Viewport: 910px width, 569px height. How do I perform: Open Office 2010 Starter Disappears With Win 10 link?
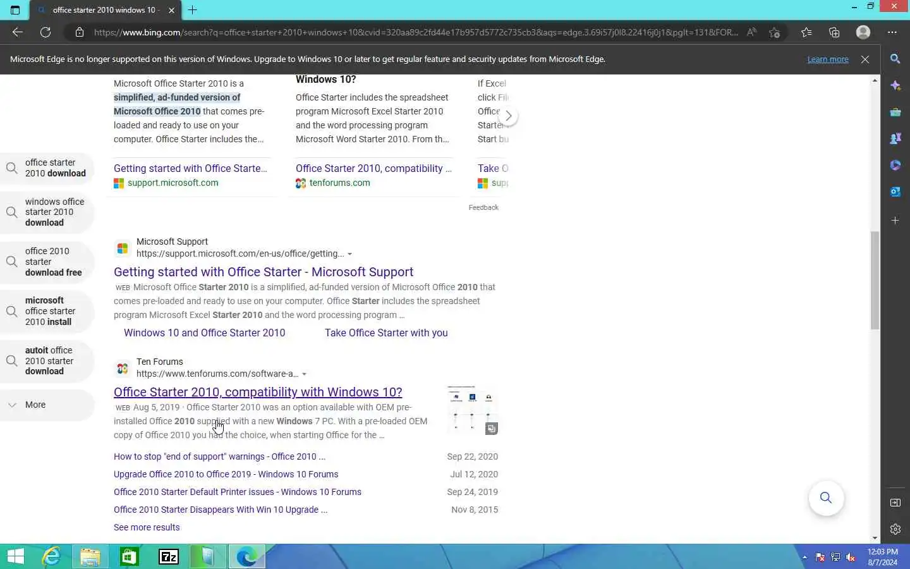point(221,510)
